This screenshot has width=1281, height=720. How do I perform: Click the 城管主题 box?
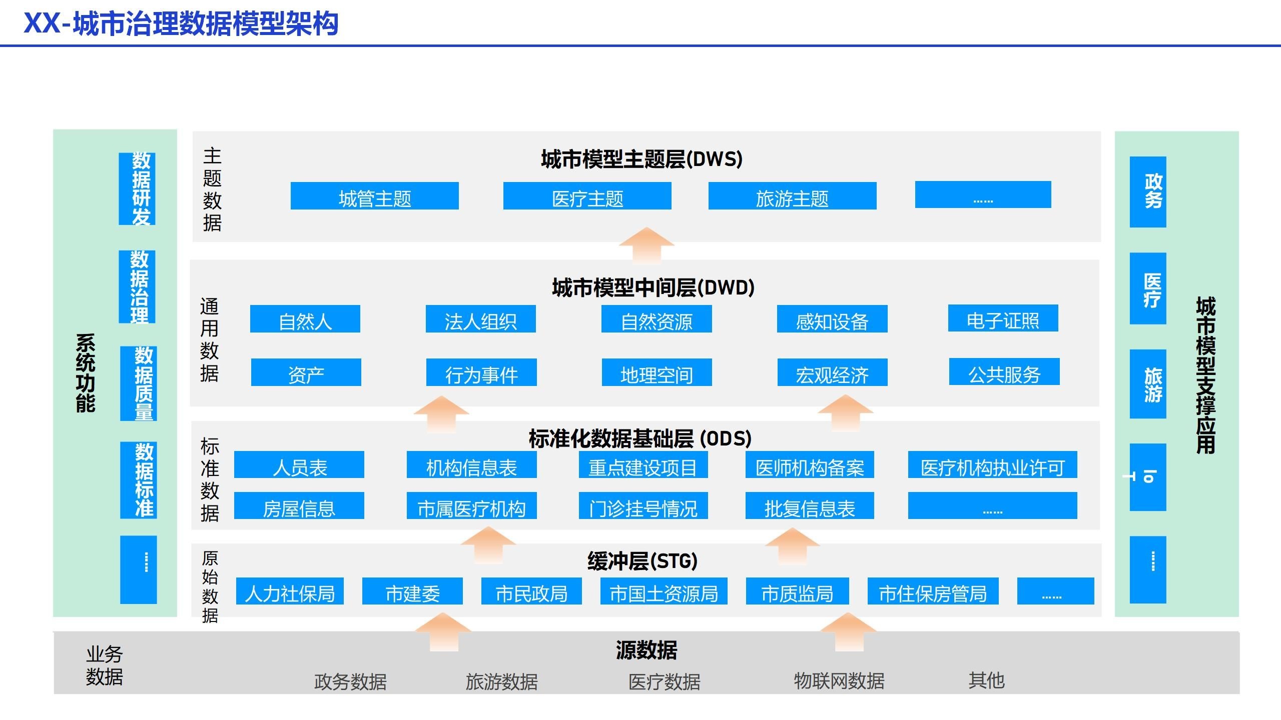pyautogui.click(x=374, y=196)
